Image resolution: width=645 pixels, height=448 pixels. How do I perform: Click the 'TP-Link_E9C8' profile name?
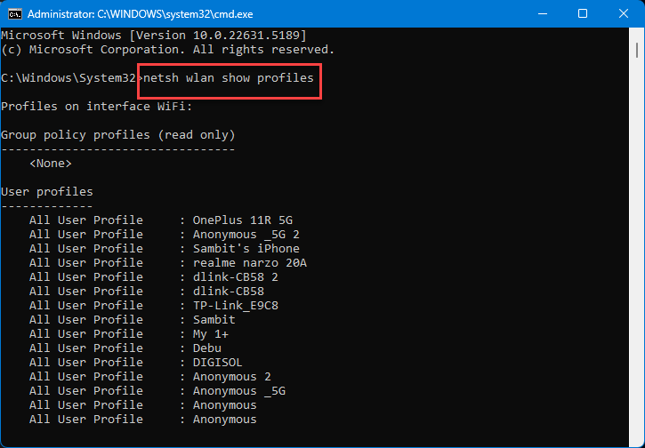pyautogui.click(x=235, y=306)
